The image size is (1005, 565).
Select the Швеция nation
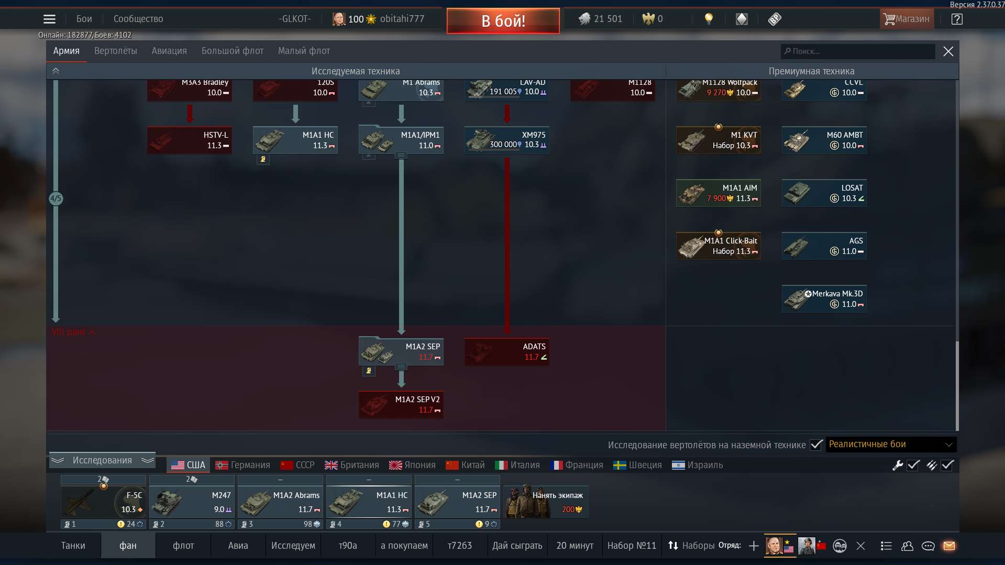point(637,465)
